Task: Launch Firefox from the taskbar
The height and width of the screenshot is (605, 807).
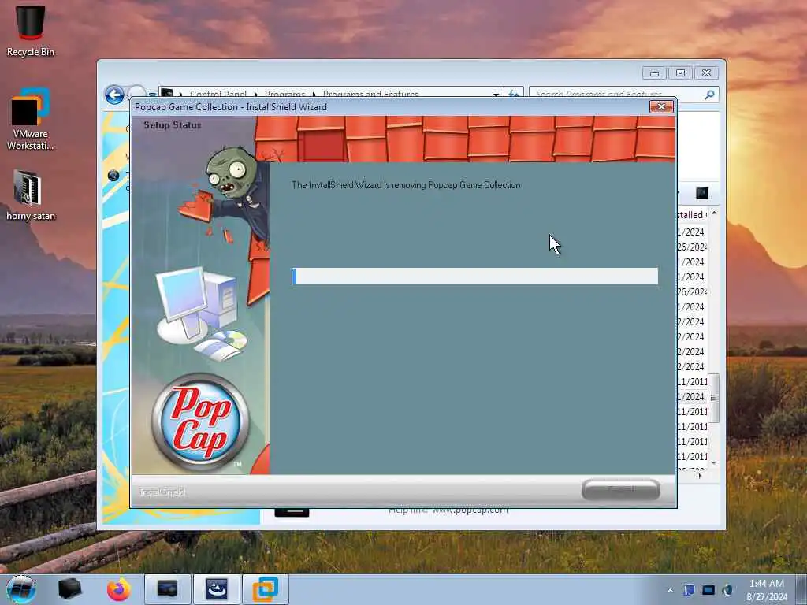Action: [118, 589]
